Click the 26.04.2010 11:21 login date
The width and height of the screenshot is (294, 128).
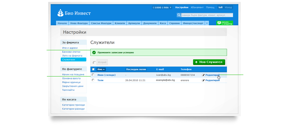click(x=135, y=80)
